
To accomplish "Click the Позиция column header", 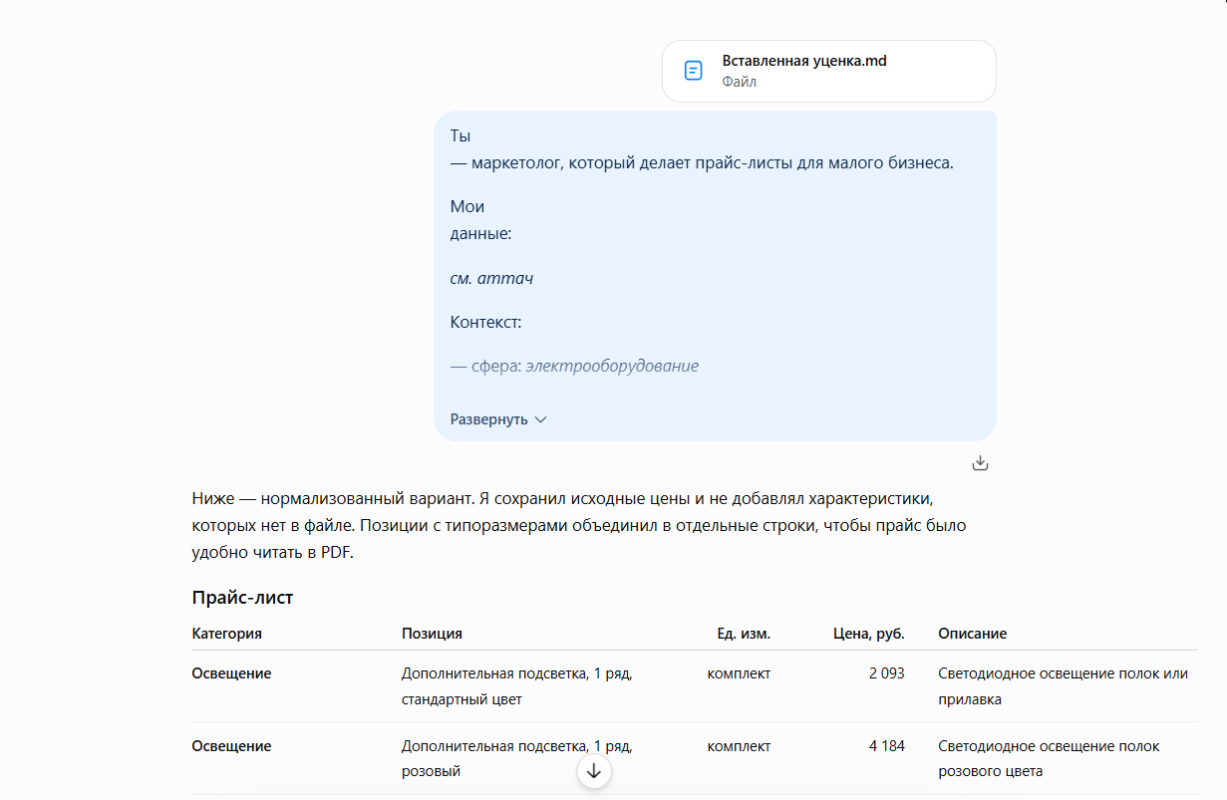I will [x=432, y=634].
